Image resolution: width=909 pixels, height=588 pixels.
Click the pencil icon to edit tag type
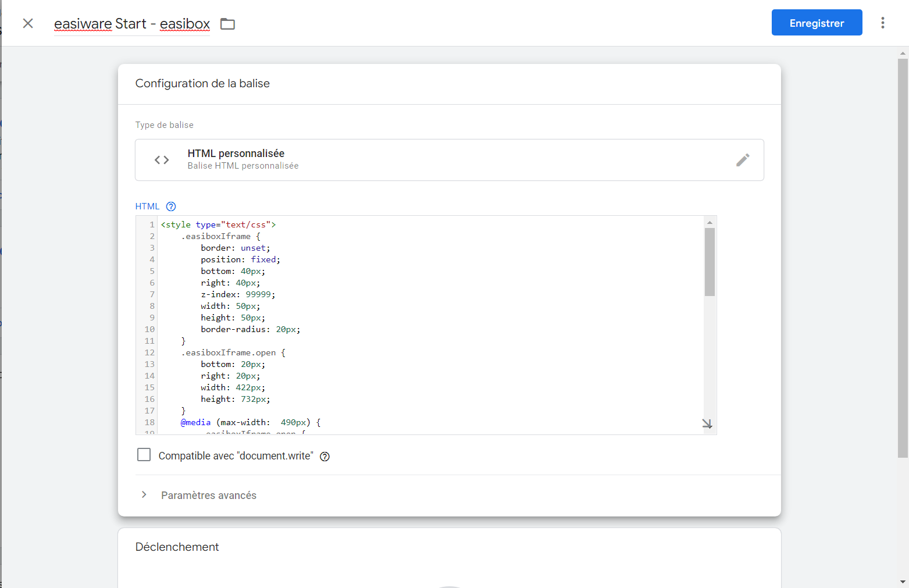pos(743,160)
